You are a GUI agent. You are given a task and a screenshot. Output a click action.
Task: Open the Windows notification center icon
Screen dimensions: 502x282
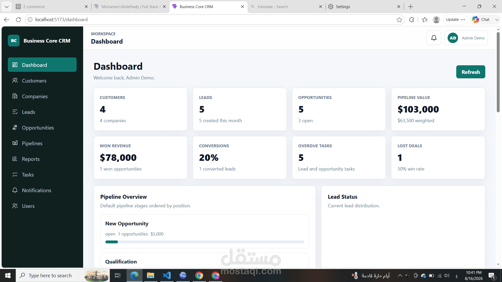tap(492, 275)
